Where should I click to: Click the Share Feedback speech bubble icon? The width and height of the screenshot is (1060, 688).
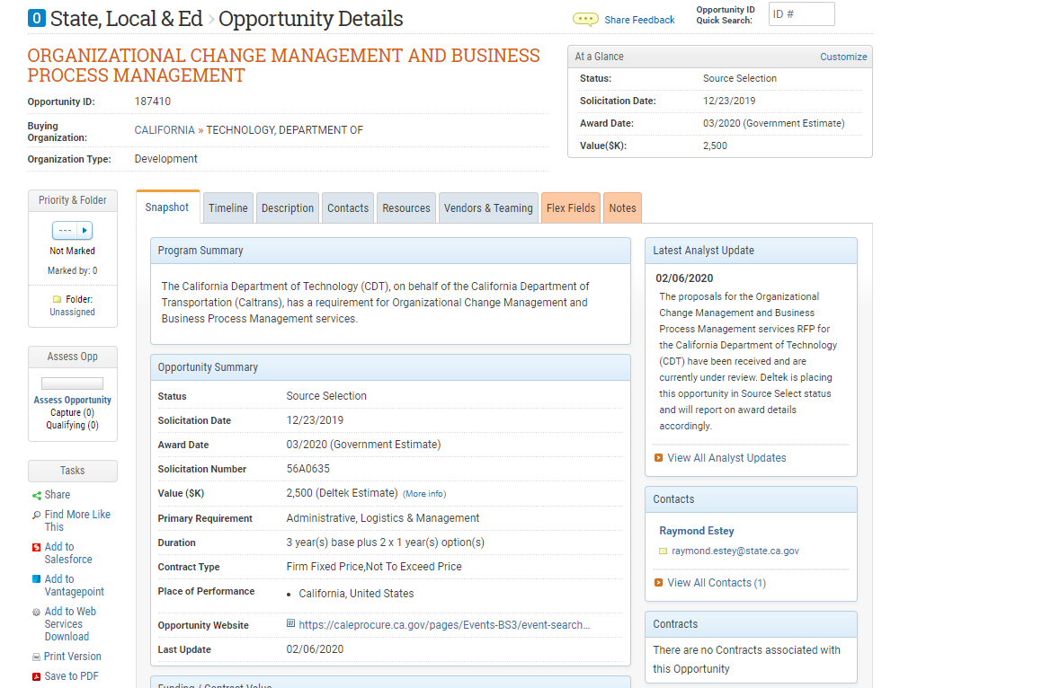[585, 20]
